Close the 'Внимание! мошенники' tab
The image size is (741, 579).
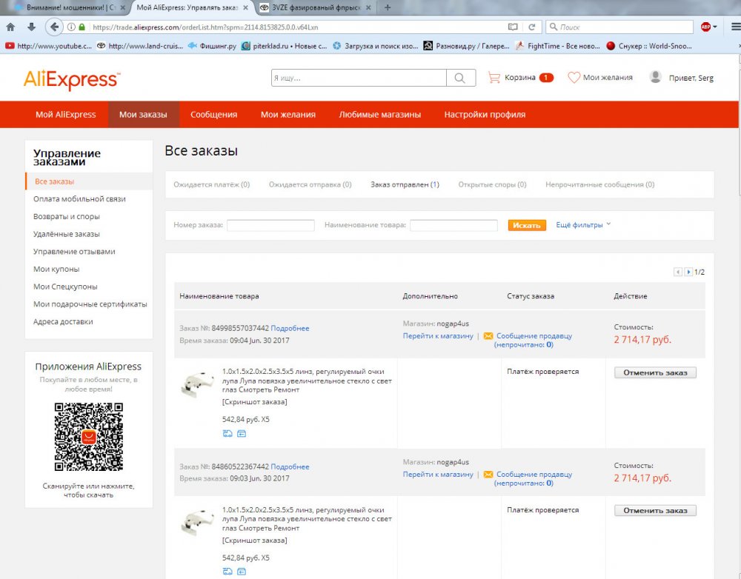click(123, 7)
